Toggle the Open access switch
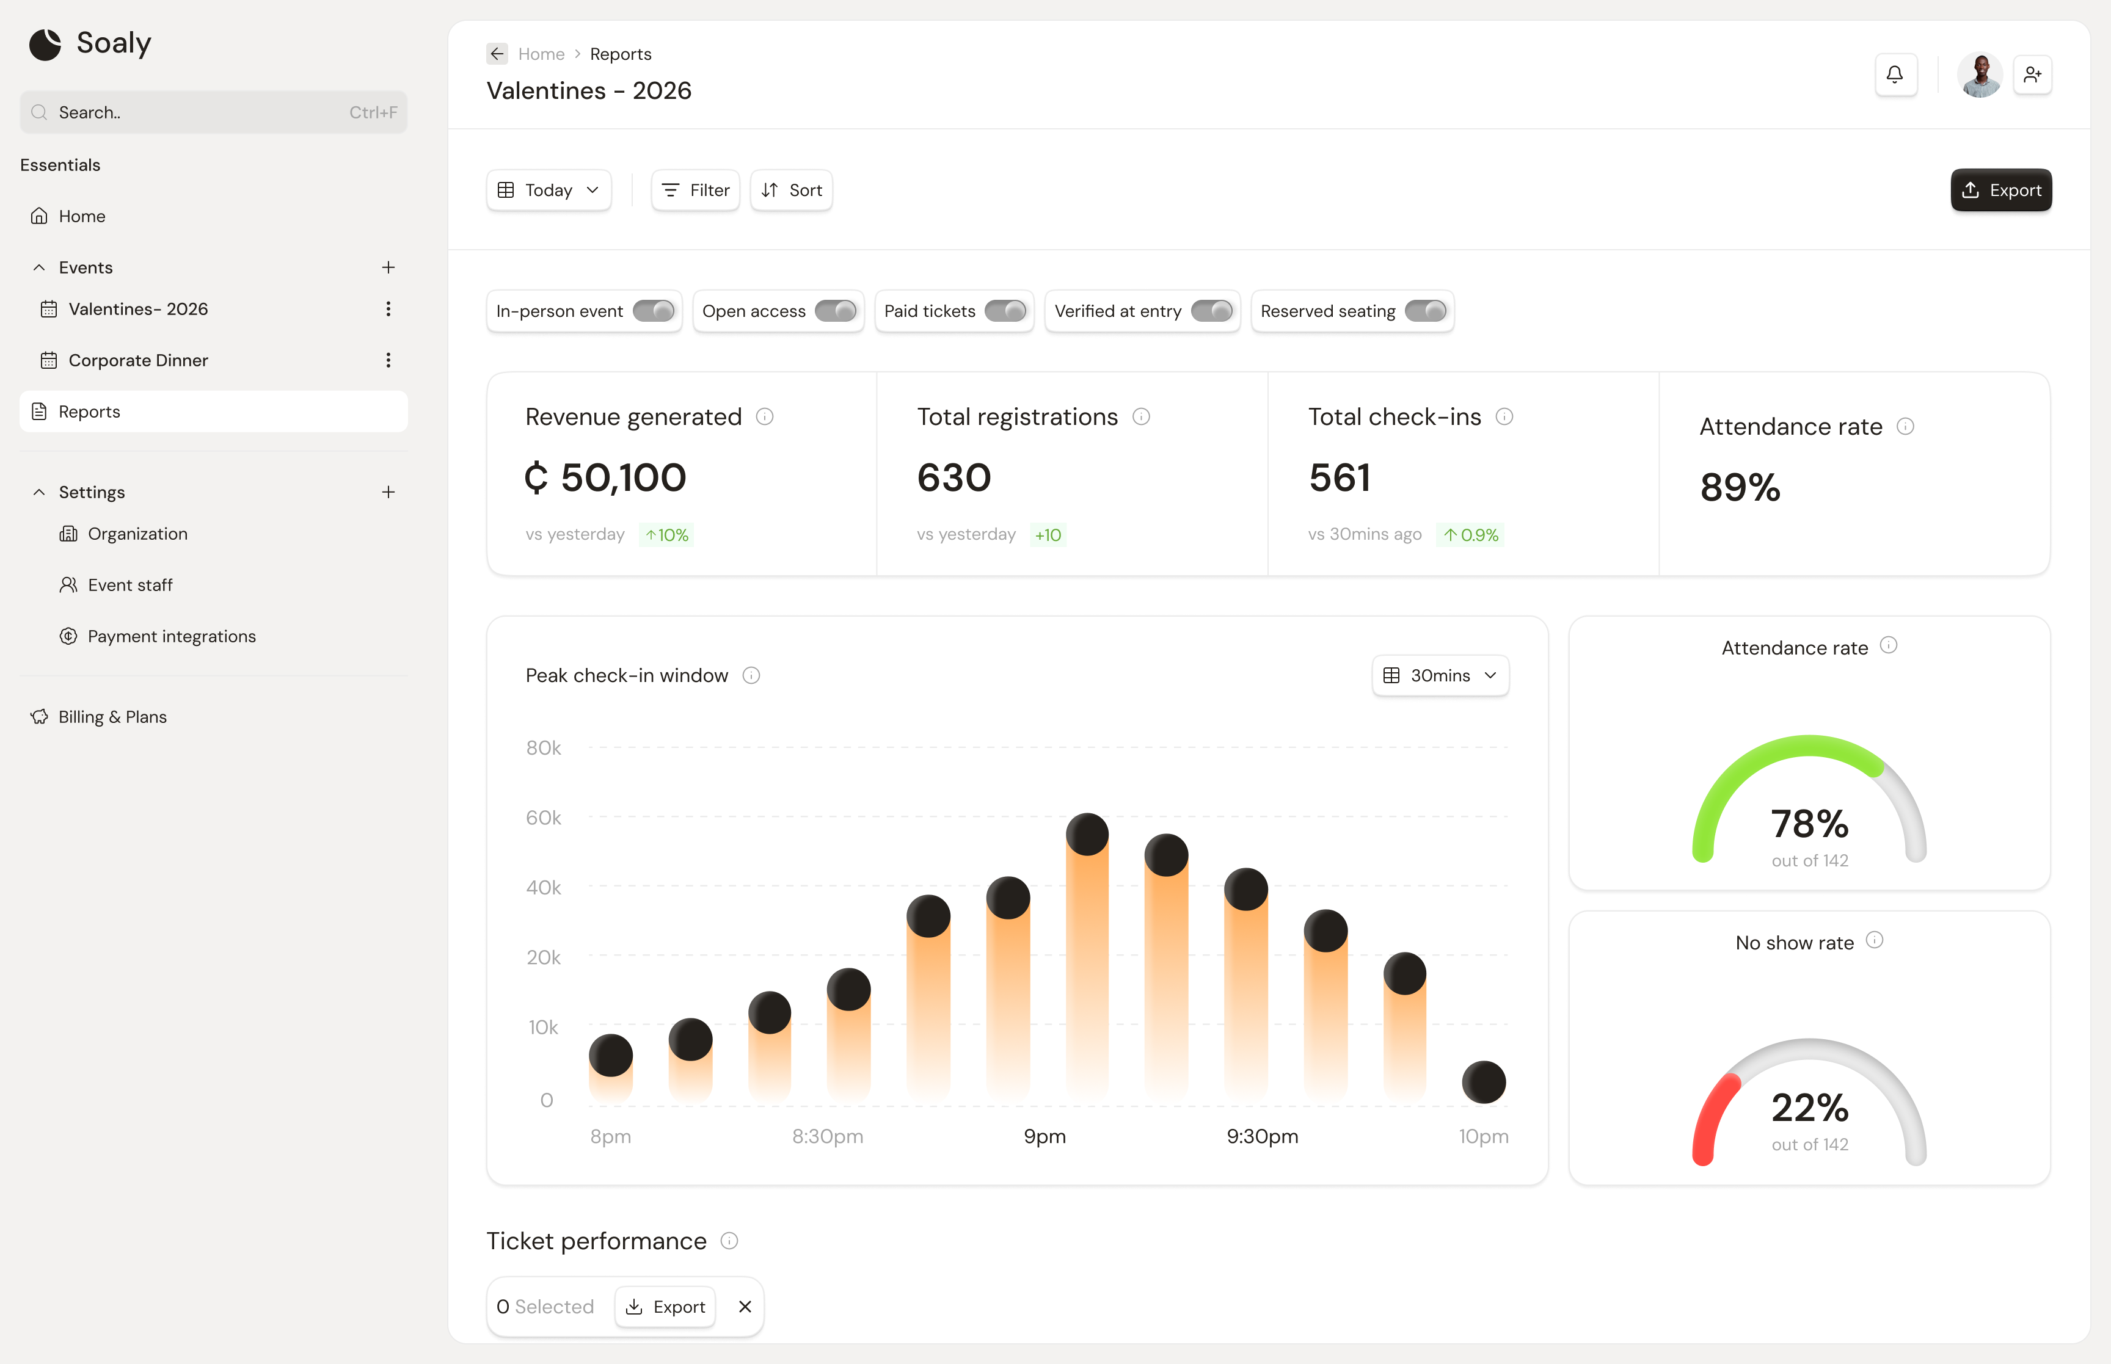This screenshot has width=2111, height=1364. [836, 312]
